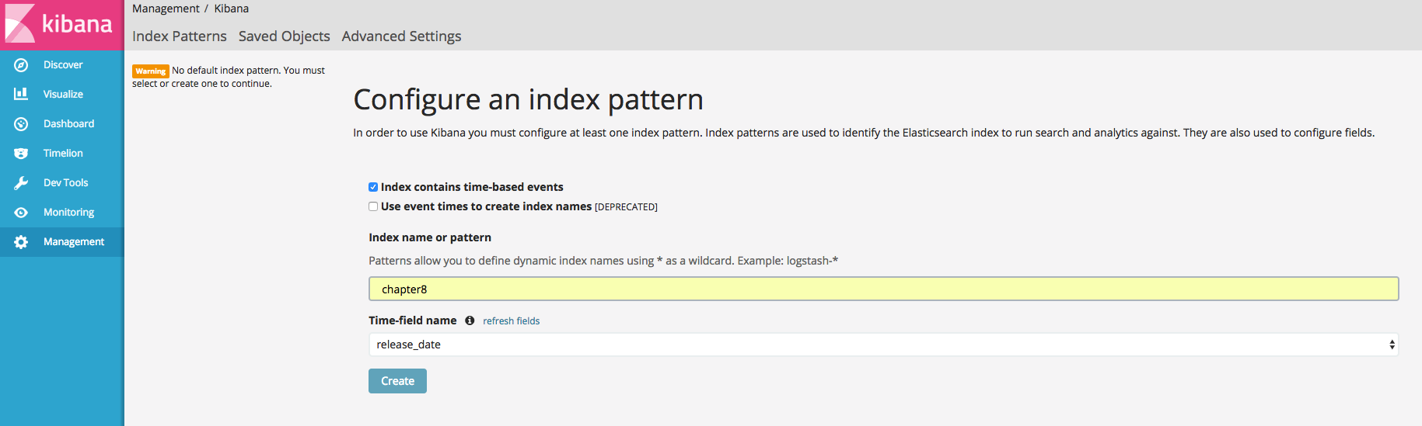
Task: Go to the Index Patterns tab
Action: (x=180, y=36)
